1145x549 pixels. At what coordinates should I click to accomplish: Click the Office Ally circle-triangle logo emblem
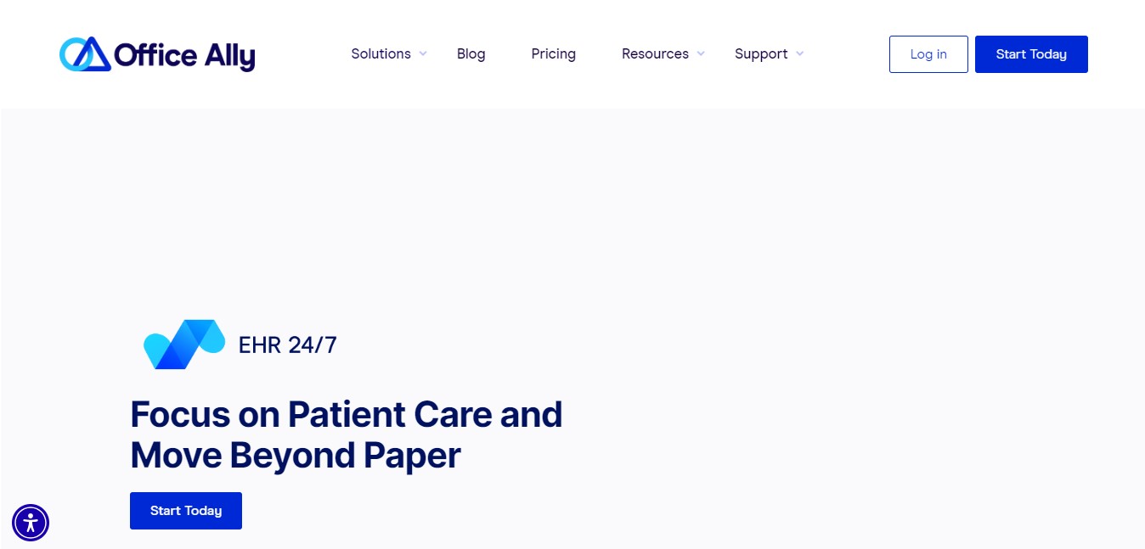[x=85, y=54]
